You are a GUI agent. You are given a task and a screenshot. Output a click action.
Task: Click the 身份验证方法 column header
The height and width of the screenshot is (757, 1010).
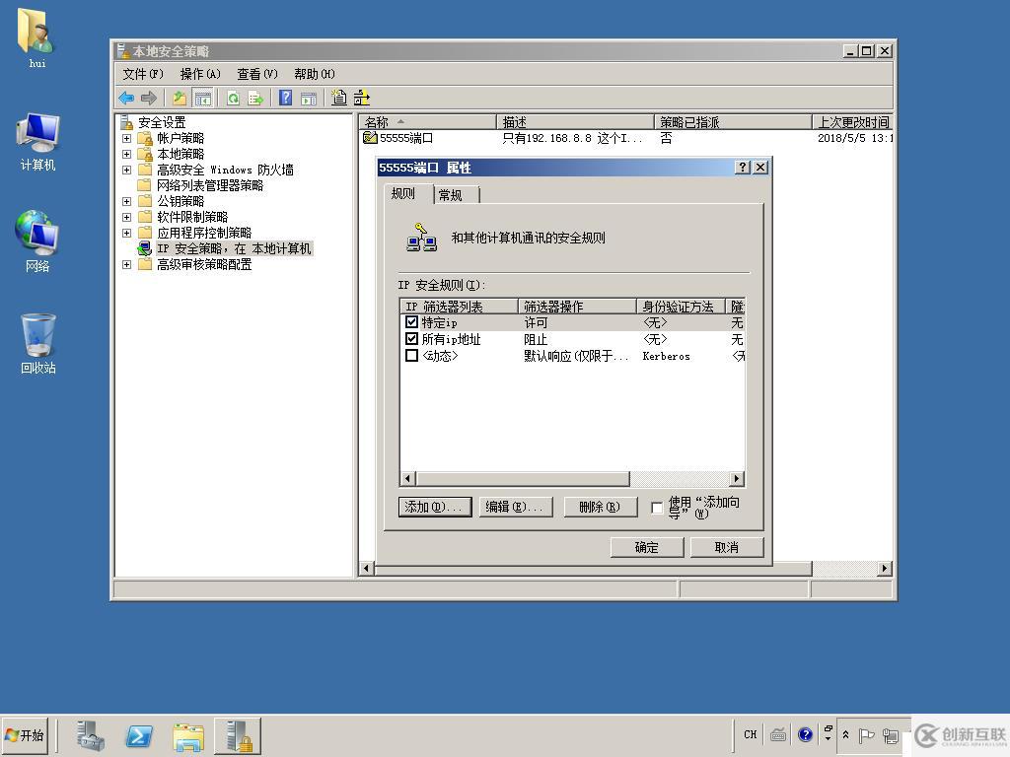(681, 307)
